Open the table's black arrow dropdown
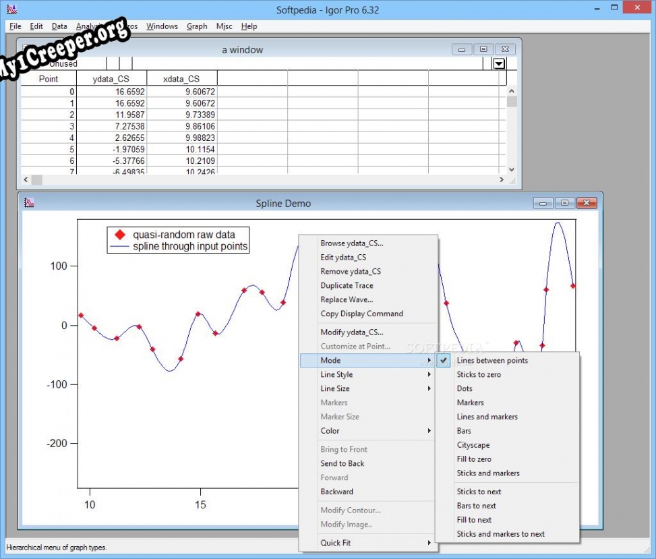Viewport: 656px width, 559px height. [499, 63]
